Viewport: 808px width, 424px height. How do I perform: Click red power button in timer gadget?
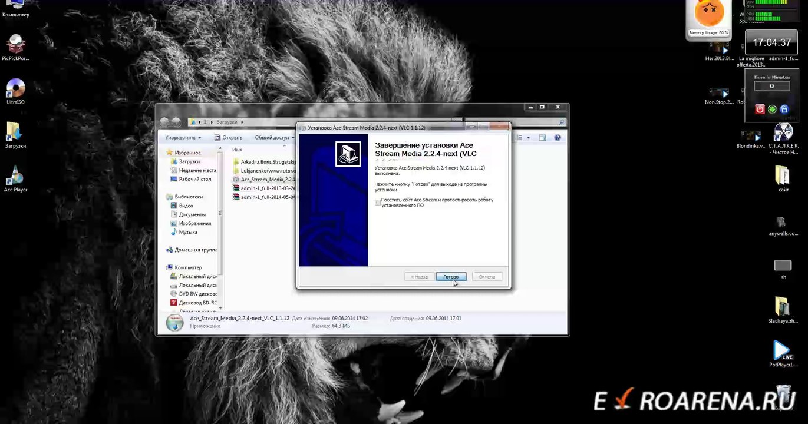point(760,109)
